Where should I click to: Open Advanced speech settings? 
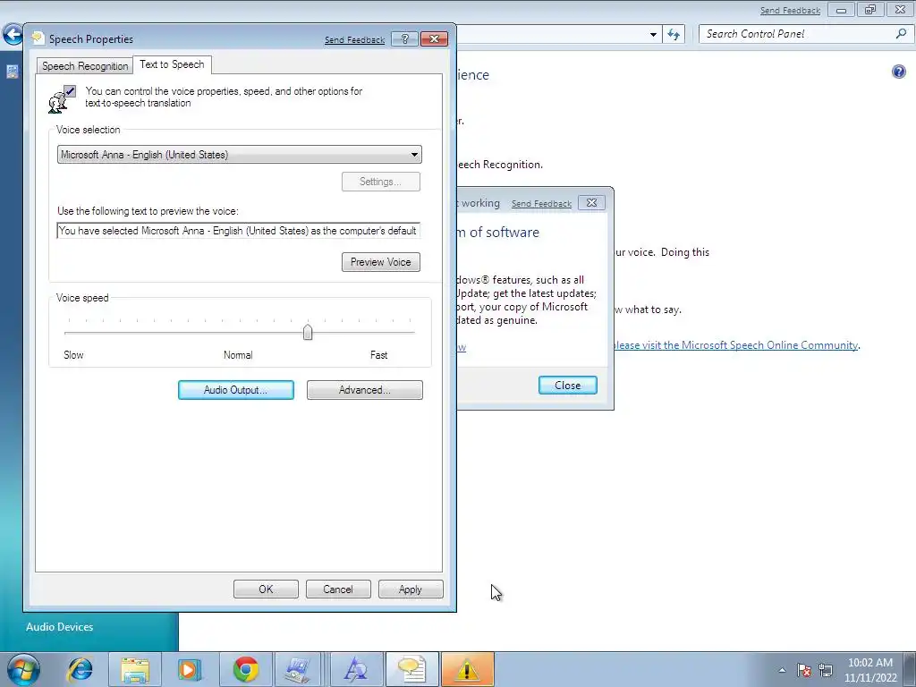[365, 390]
